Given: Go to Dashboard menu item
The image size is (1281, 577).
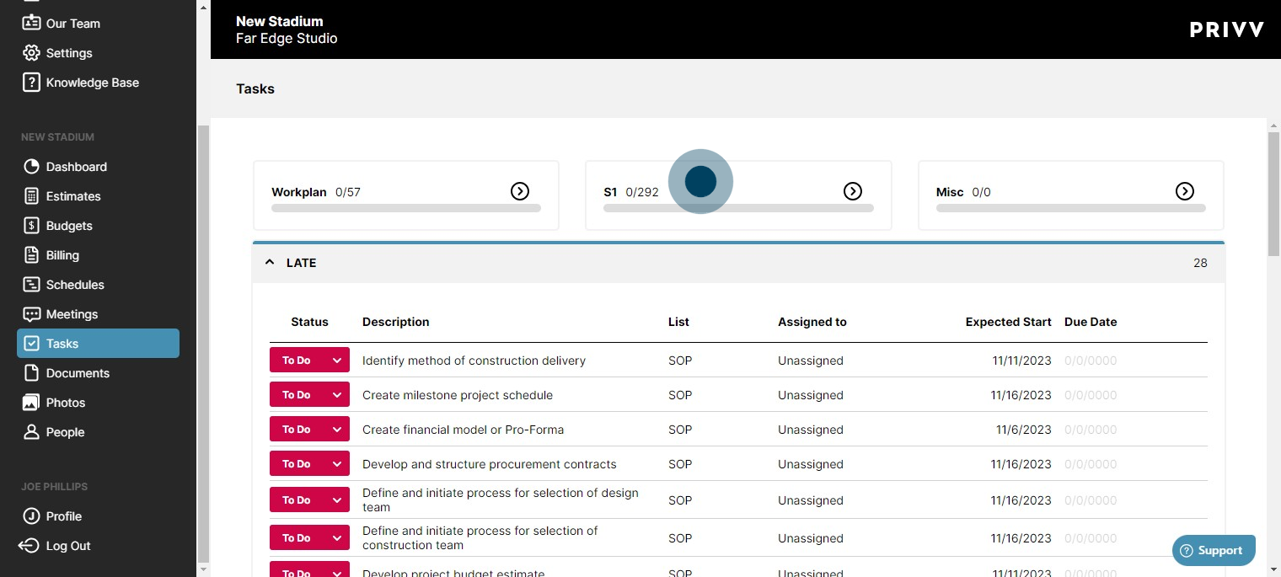Looking at the screenshot, I should coord(98,167).
